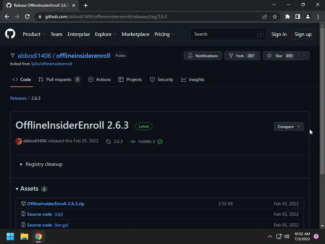Expand the Pricing menu
This screenshot has height=244, width=325.
tap(165, 34)
